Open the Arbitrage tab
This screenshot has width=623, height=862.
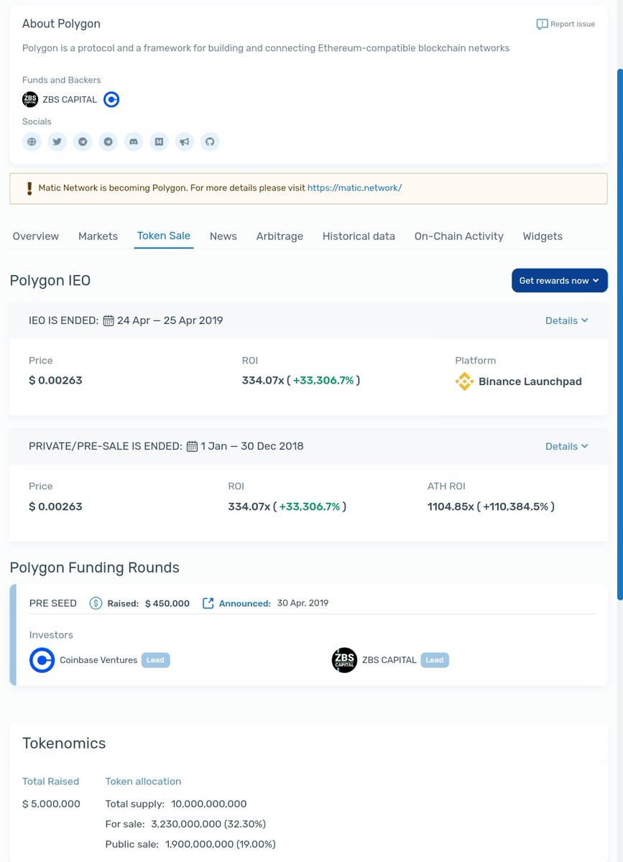click(x=280, y=236)
